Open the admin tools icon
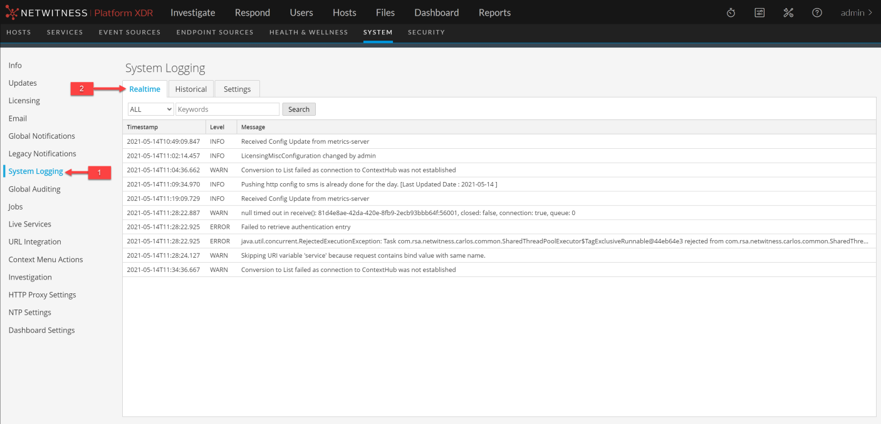 pyautogui.click(x=788, y=12)
